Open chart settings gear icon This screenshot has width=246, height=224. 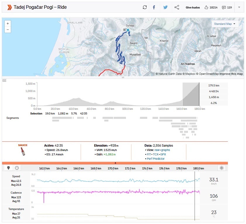221,168
